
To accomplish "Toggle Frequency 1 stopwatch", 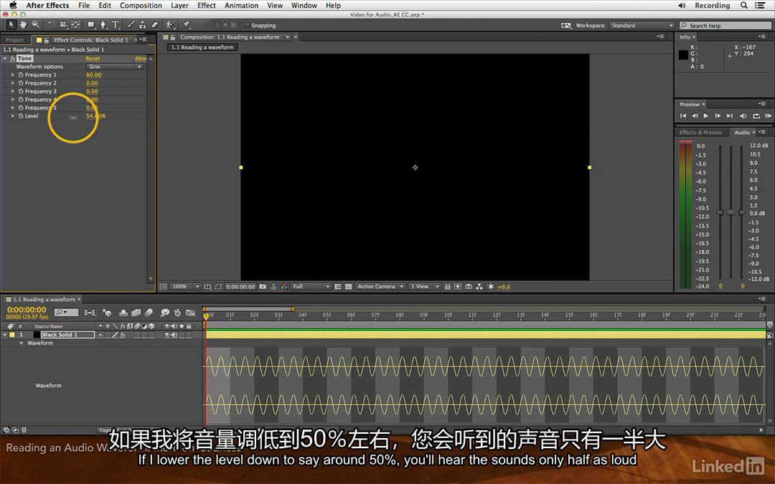I will click(x=21, y=75).
